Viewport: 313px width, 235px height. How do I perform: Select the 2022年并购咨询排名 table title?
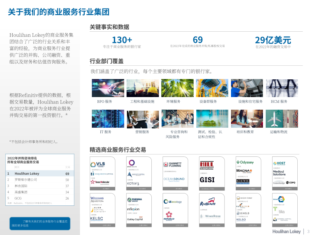[22, 158]
